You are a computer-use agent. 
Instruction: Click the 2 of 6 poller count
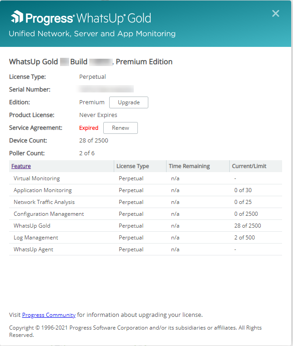tap(87, 153)
